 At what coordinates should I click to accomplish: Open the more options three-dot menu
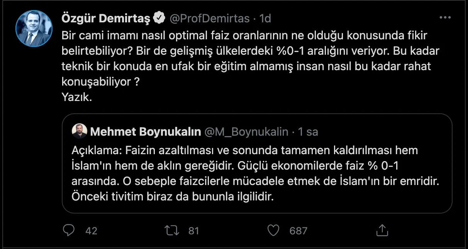pos(445,18)
